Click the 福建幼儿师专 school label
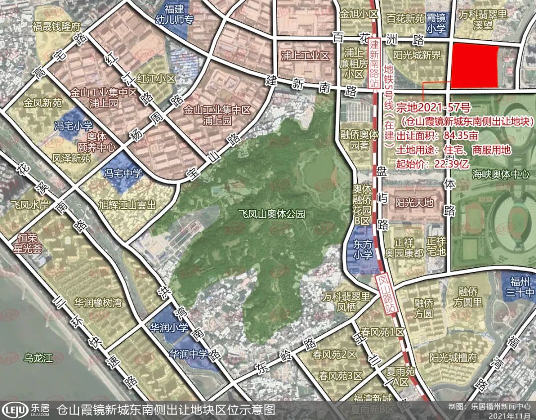The height and width of the screenshot is (420, 536). pyautogui.click(x=174, y=14)
